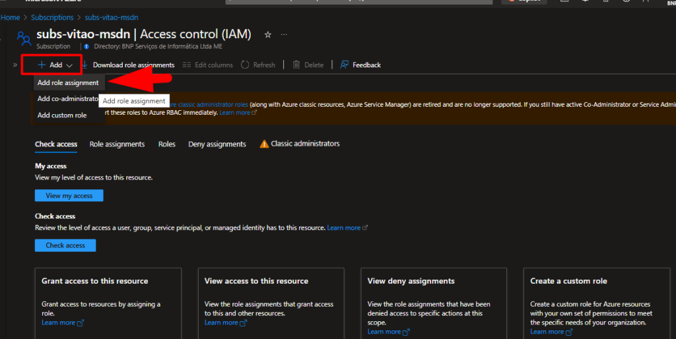
Task: Select Add role assignment menu entry
Action: coord(68,83)
